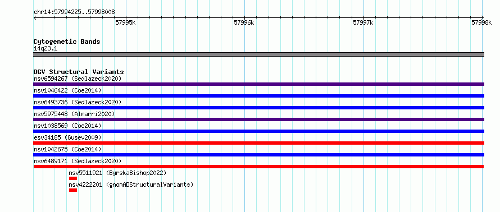
Task: Open the esv34185 (Gusev2009) variant label
Action: click(67, 137)
